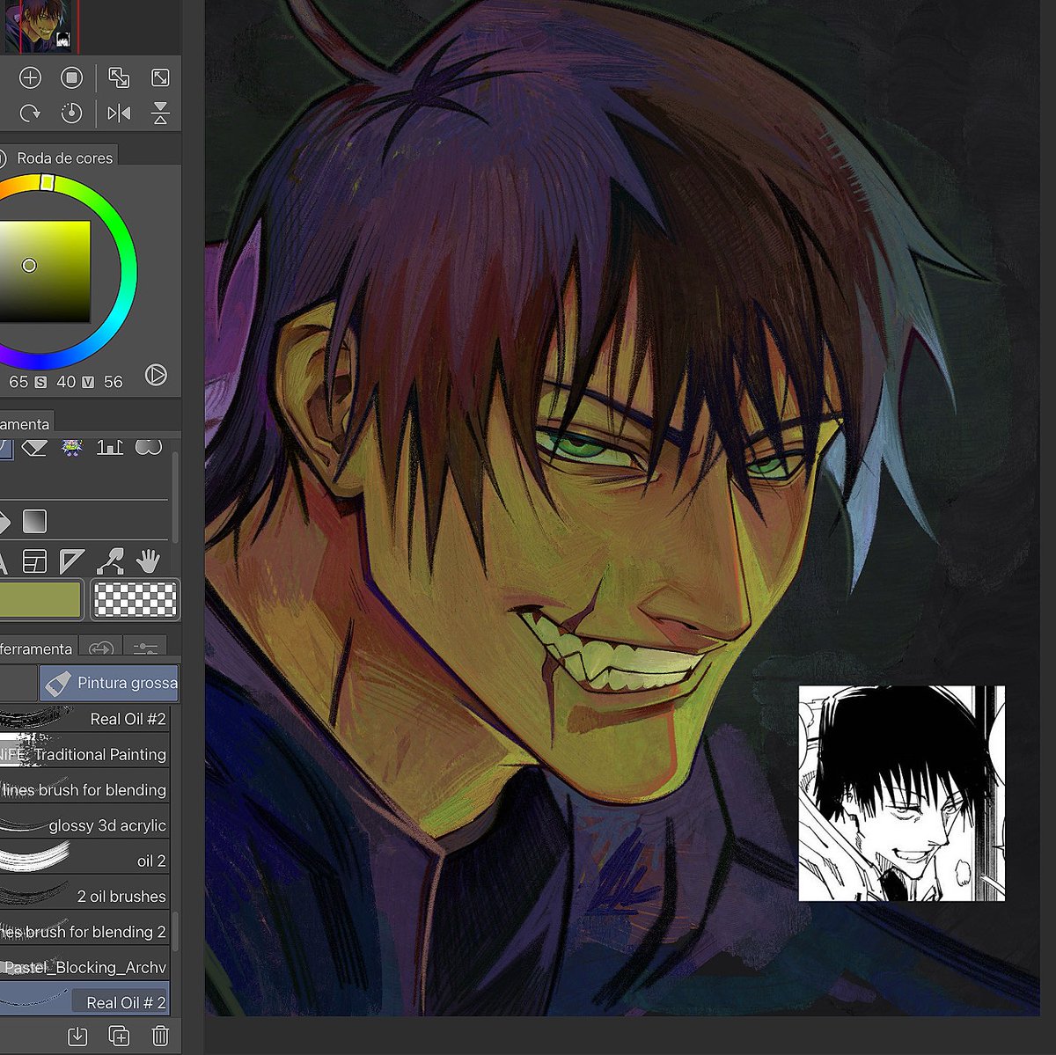Flip canvas vertically
Screen dimensions: 1056x1055
tap(160, 113)
